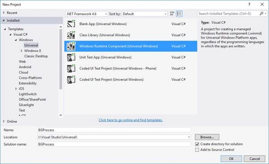This screenshot has width=269, height=164.
Task: Close the New Project dialog
Action: [x=262, y=4]
